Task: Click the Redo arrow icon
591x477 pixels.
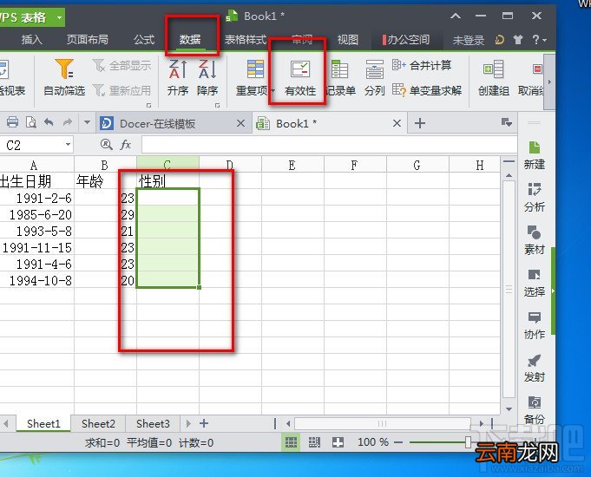Action: tap(68, 122)
